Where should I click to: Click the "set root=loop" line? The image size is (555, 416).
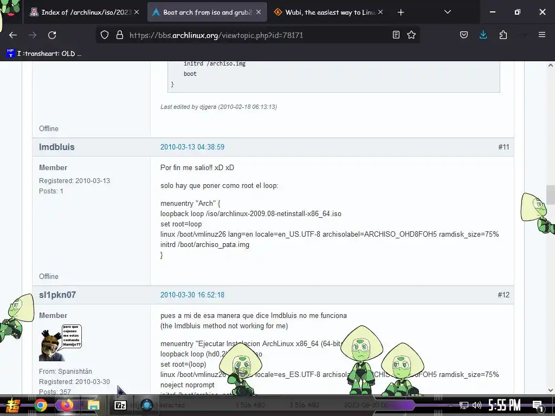click(181, 224)
